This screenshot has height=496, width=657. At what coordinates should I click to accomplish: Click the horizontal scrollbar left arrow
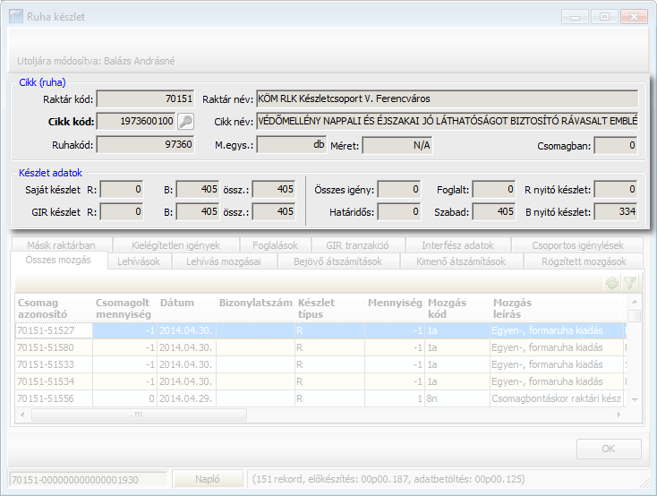22,415
